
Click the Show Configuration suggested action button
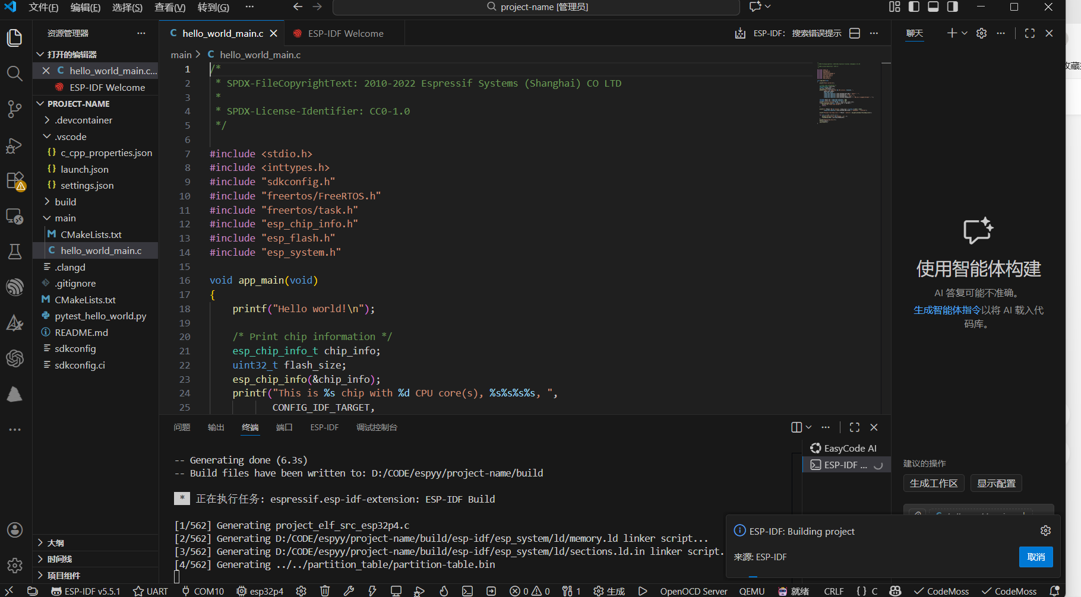pyautogui.click(x=996, y=483)
